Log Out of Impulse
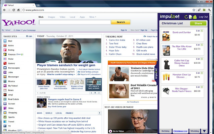Screen dimensions: 214x134 pyautogui.click(x=203, y=17)
